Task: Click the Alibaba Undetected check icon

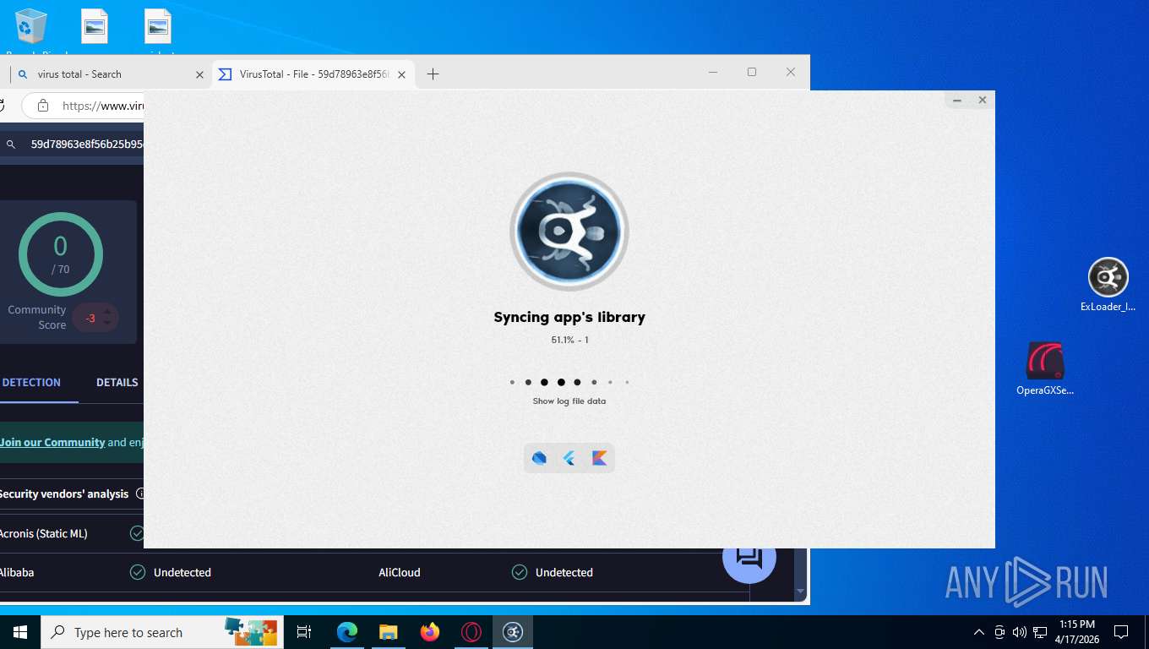Action: pos(138,572)
